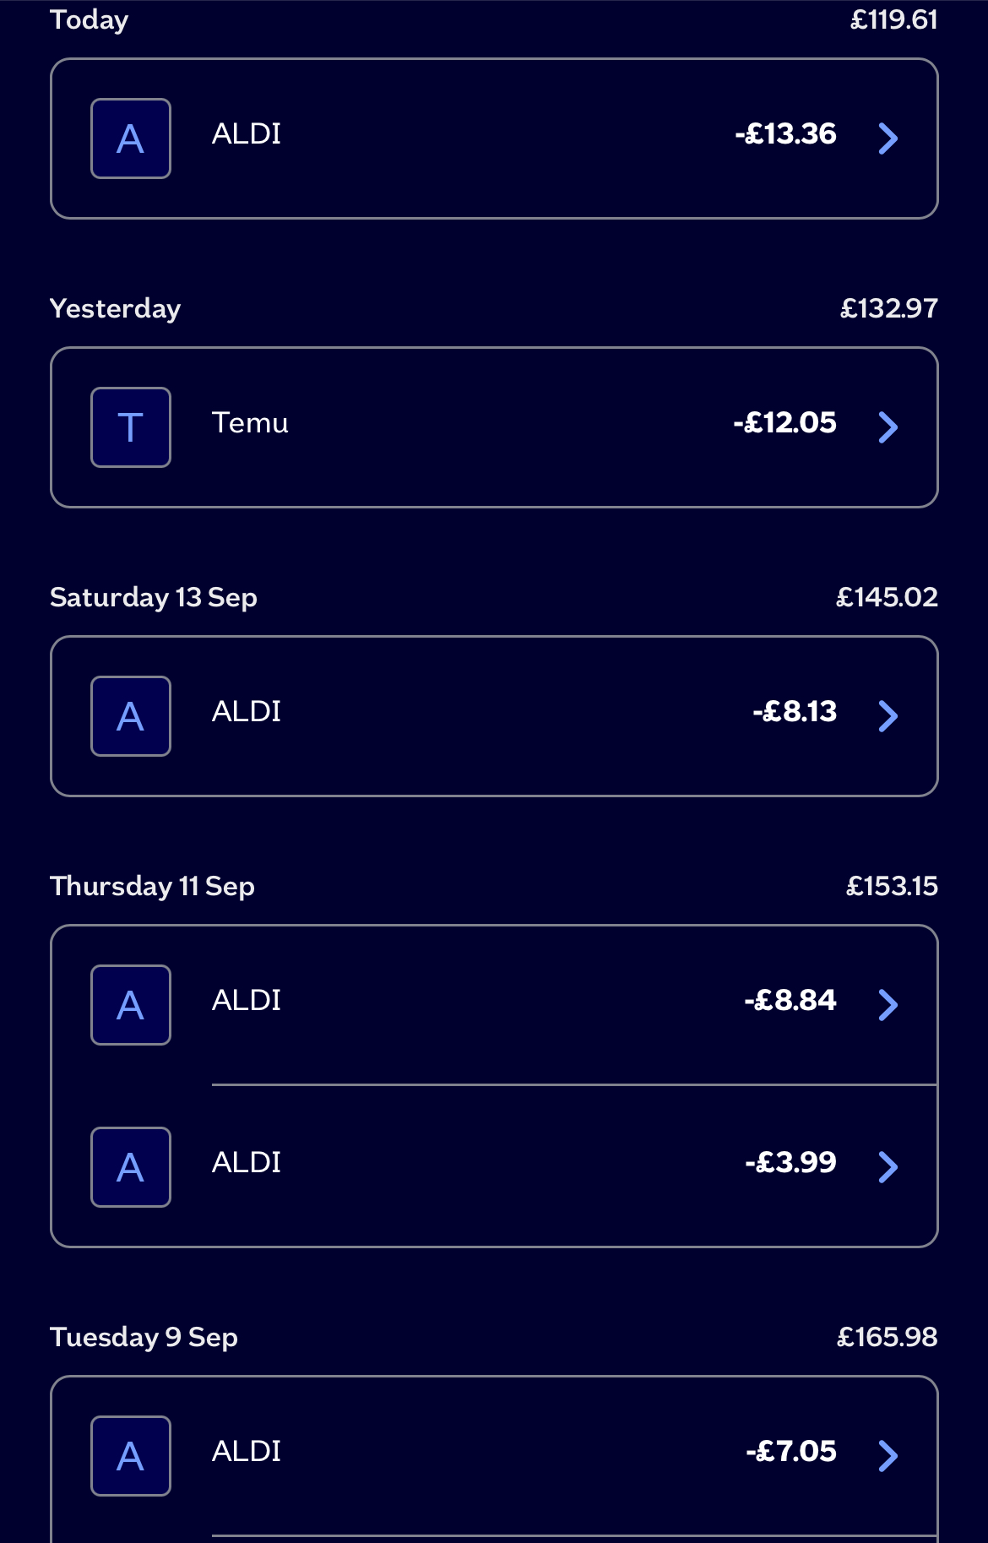Open details chevron for the -£3.99 ALDI transaction
Image resolution: width=988 pixels, height=1543 pixels.
[888, 1167]
